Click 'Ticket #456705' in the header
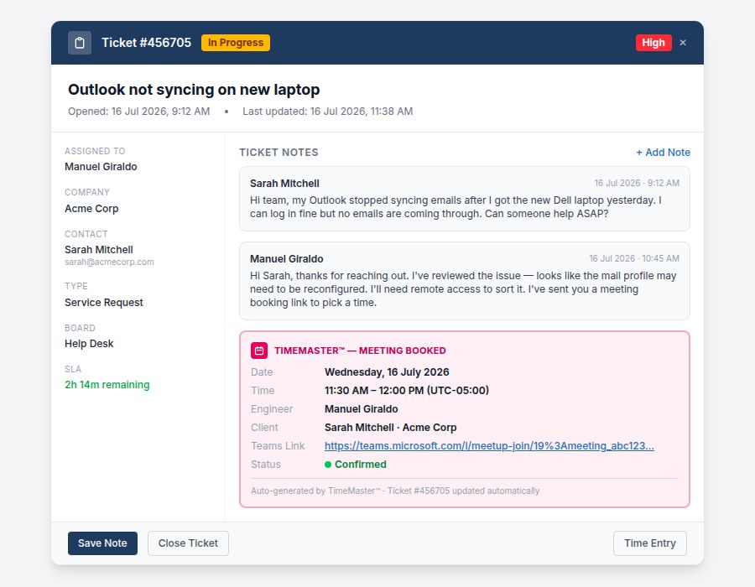The image size is (755, 587). pos(146,43)
